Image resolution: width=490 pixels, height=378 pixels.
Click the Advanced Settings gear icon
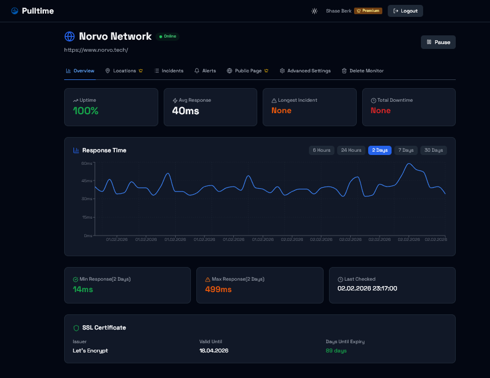[x=282, y=71]
